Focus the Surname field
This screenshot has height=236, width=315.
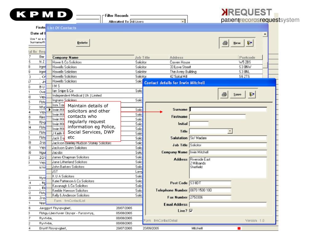228,109
